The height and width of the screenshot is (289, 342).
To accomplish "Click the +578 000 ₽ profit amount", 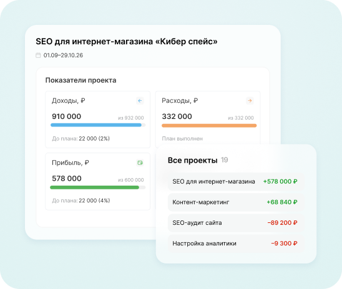I will pos(280,181).
